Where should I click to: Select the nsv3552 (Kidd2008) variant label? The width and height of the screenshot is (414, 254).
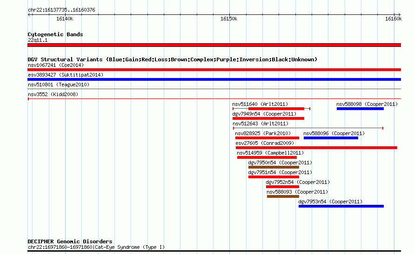point(53,94)
